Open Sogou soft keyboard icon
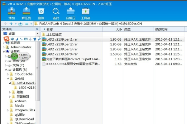187x124 pixels. coord(26,39)
